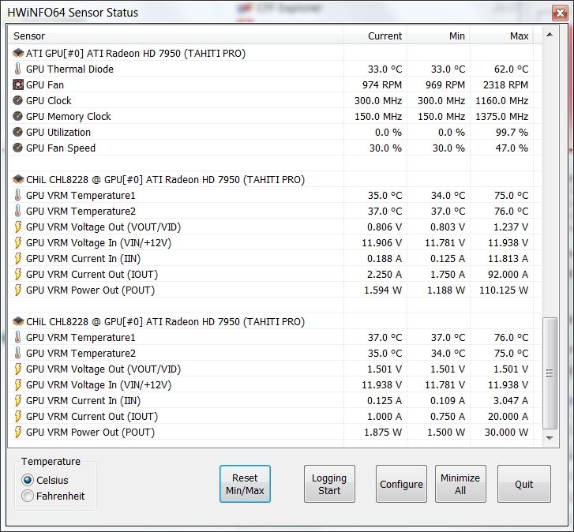Click the 1375.0 MHz max memory clock value

pos(501,116)
